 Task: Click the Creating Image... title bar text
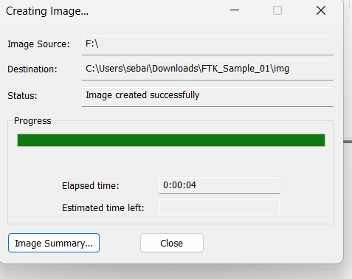pos(47,11)
